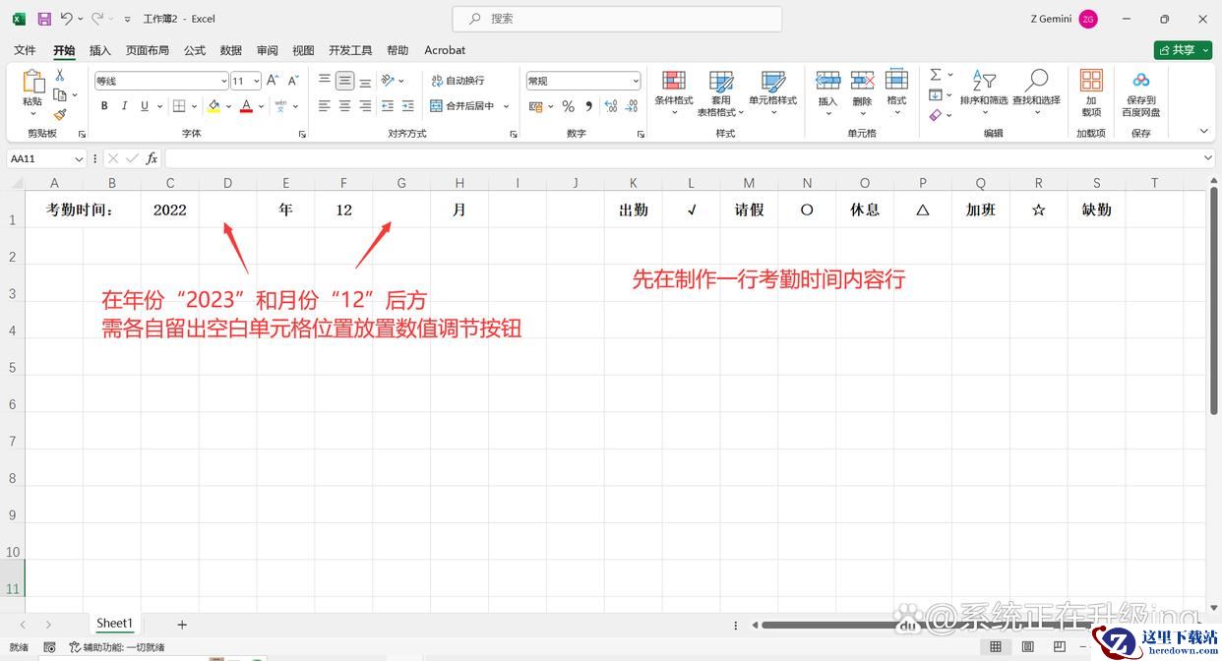Screen dimensions: 1222x661
Task: Toggle italic formatting
Action: tap(124, 106)
